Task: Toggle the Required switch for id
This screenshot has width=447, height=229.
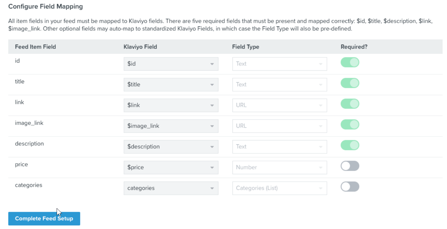Action: [x=350, y=63]
